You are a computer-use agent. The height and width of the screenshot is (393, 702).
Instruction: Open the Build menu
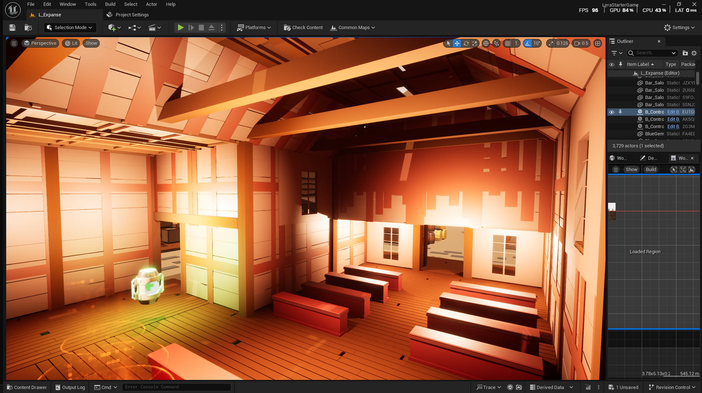pos(110,4)
